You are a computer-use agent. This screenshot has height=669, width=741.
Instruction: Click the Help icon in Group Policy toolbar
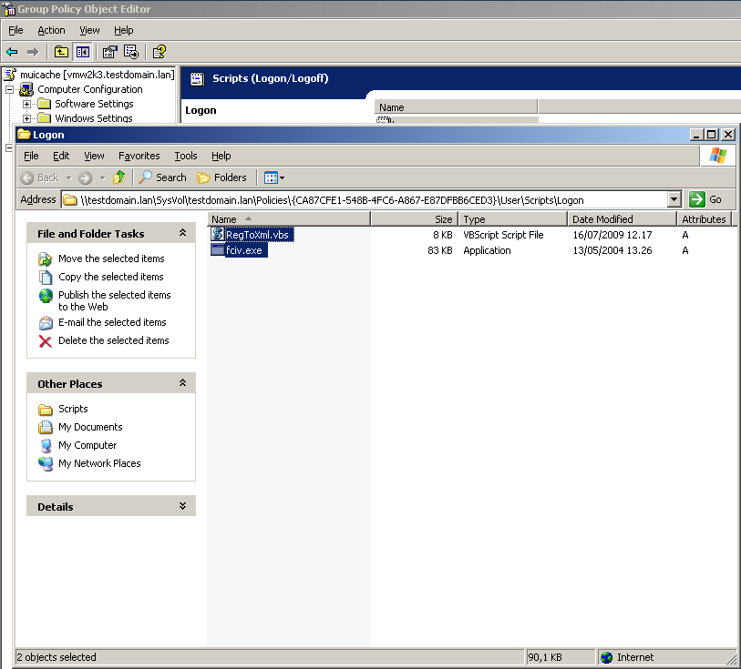click(160, 52)
